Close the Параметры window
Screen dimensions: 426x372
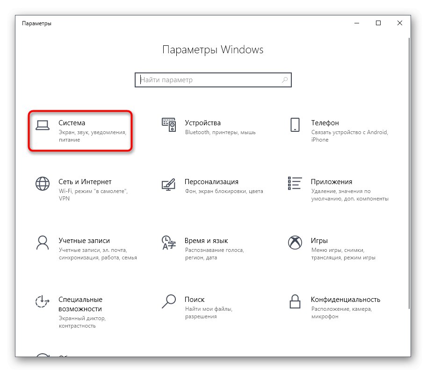400,23
